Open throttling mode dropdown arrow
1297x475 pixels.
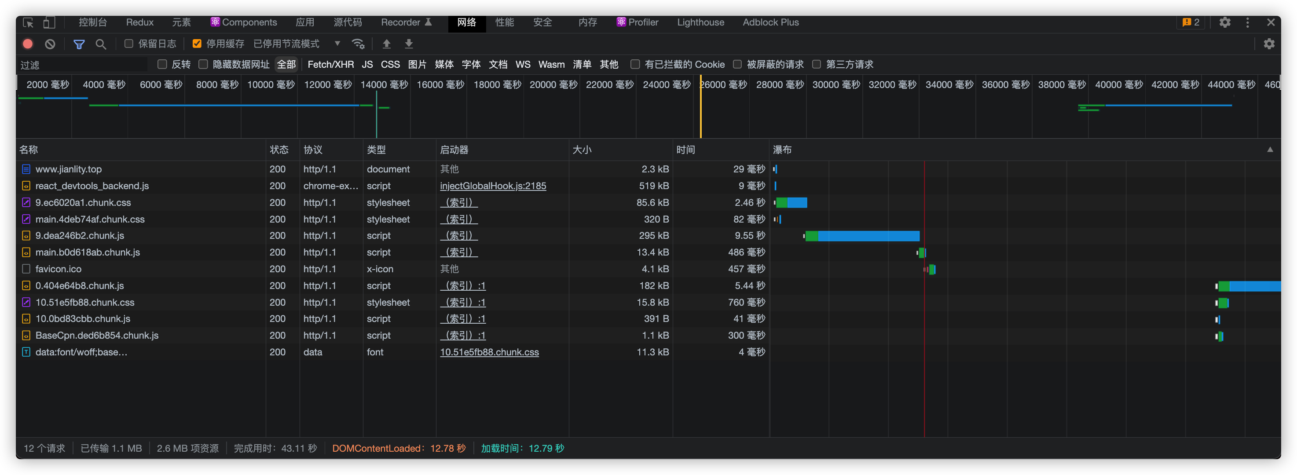coord(337,44)
